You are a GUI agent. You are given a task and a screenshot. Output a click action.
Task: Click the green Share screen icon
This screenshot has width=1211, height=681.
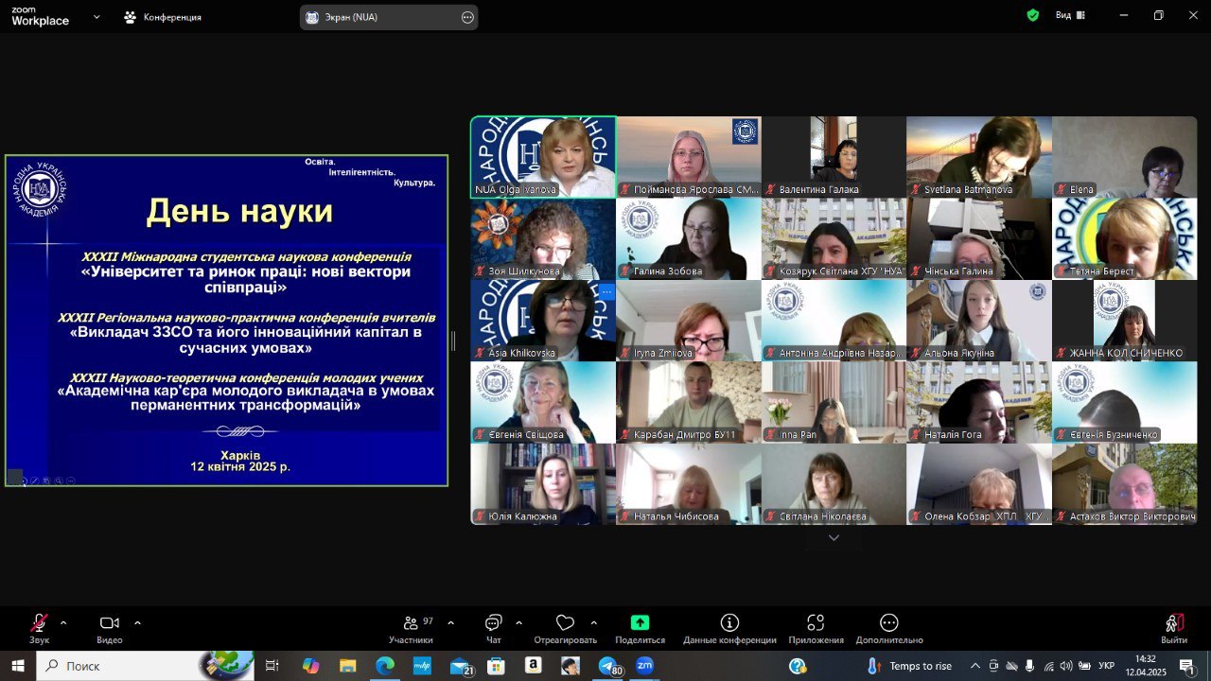[640, 623]
